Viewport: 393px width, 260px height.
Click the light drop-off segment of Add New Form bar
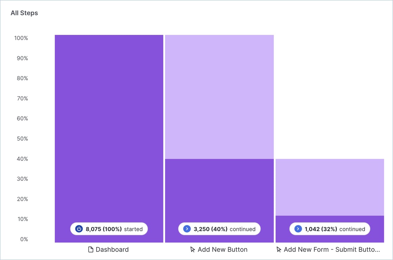tap(330, 187)
